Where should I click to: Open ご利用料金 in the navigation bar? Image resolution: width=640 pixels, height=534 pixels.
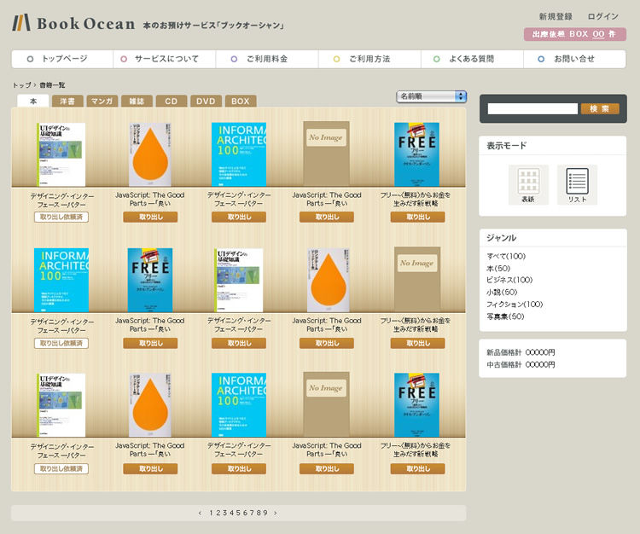267,59
